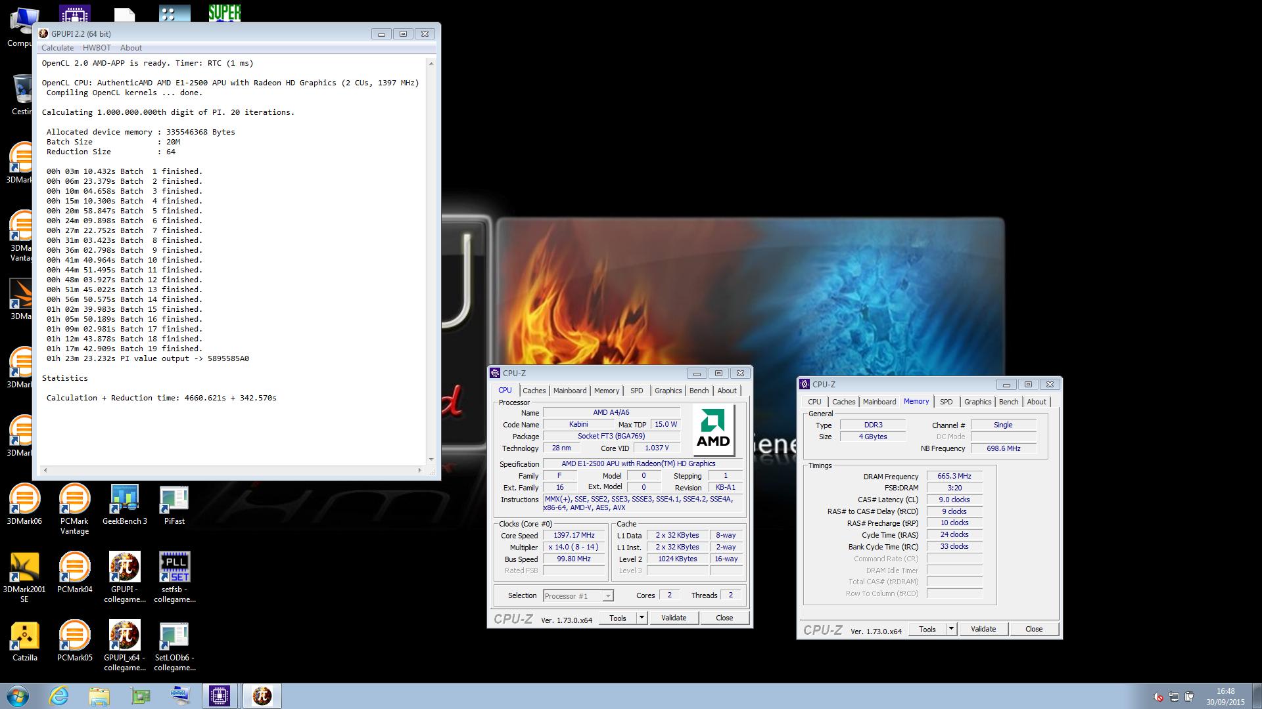Image resolution: width=1262 pixels, height=709 pixels.
Task: Expand Tools dropdown arrow in left CPU-Z
Action: [642, 618]
